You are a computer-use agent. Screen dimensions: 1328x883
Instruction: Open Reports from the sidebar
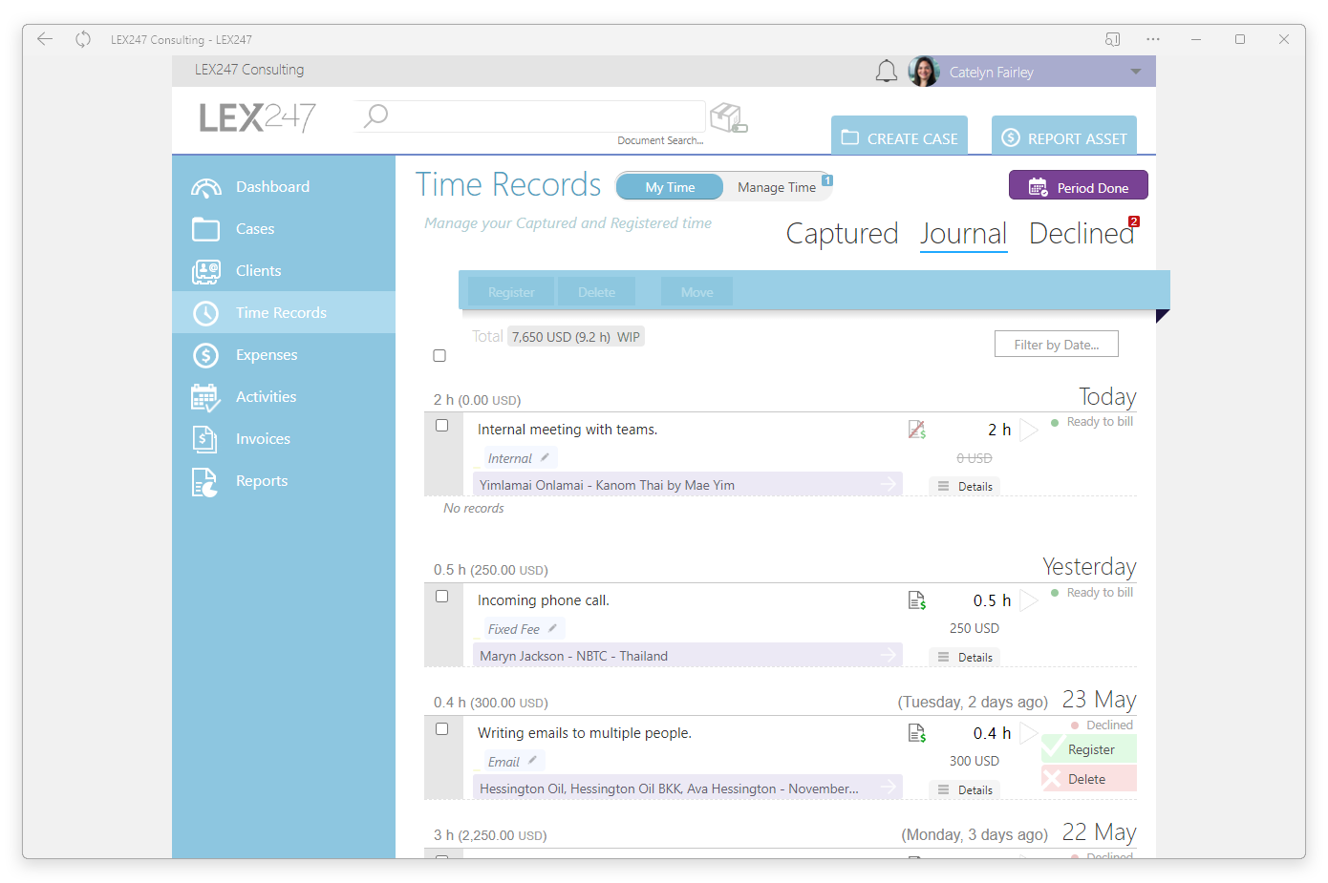284,481
